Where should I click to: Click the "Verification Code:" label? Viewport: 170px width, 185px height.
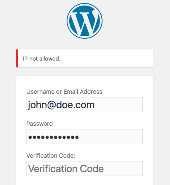click(x=51, y=156)
